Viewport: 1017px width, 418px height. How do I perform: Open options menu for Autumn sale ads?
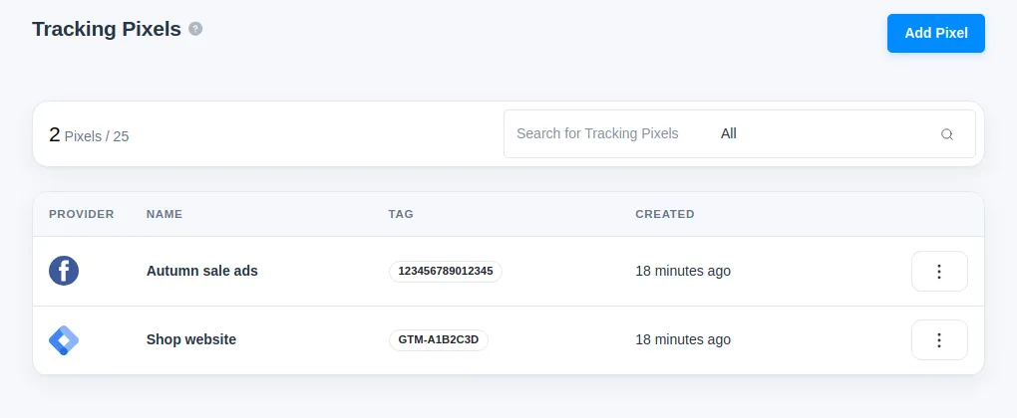point(939,271)
